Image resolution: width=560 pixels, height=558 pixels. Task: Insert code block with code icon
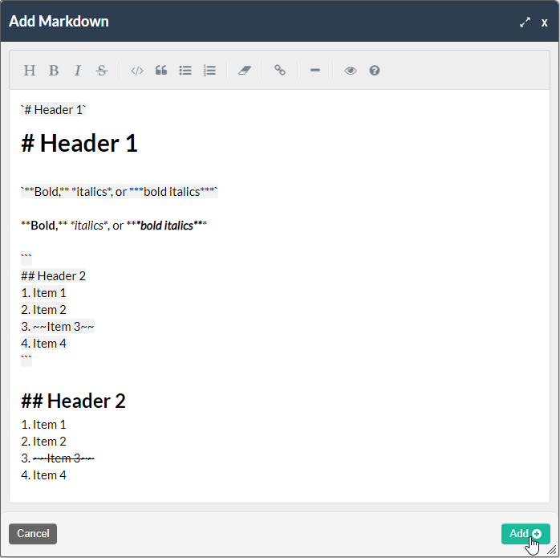pos(136,71)
